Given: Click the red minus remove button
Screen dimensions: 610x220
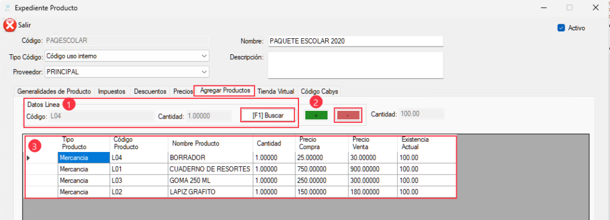Looking at the screenshot, I should 348,115.
